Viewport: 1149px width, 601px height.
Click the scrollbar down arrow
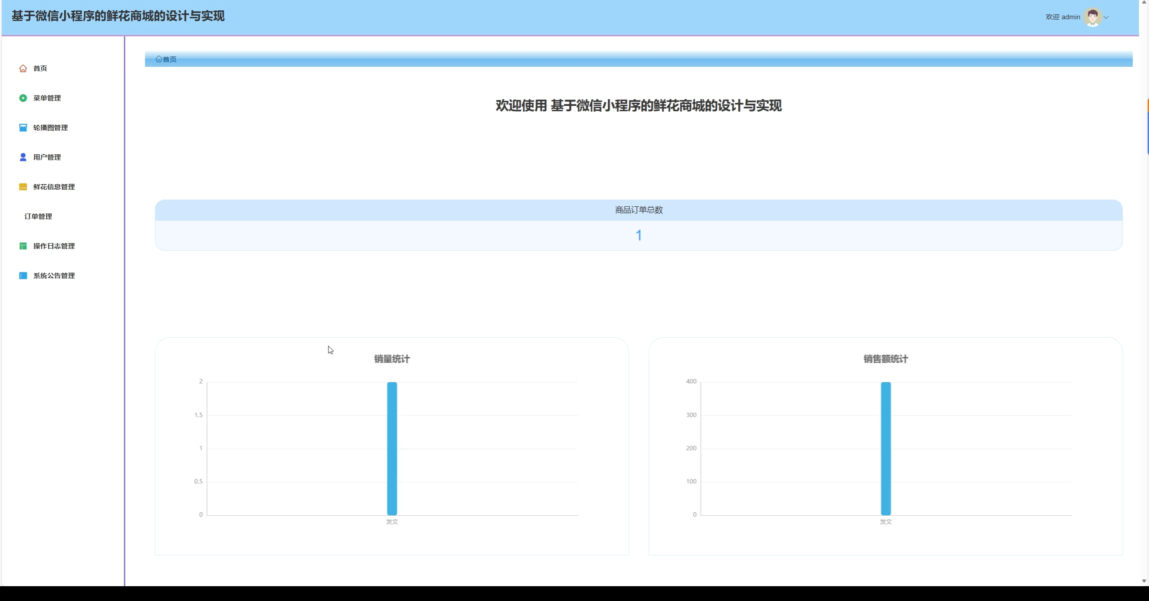pos(1144,581)
